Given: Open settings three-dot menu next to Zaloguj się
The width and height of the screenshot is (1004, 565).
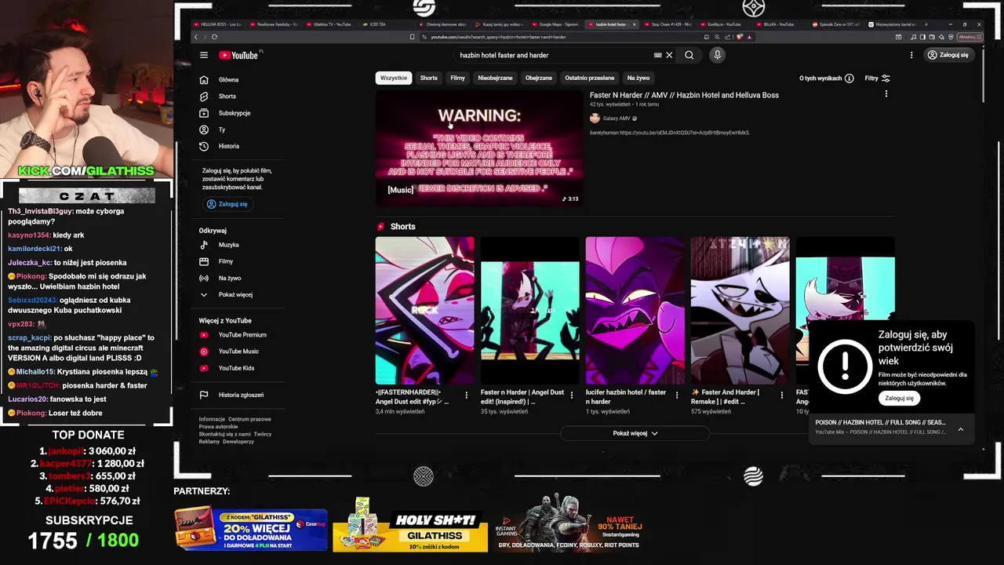Looking at the screenshot, I should [911, 55].
